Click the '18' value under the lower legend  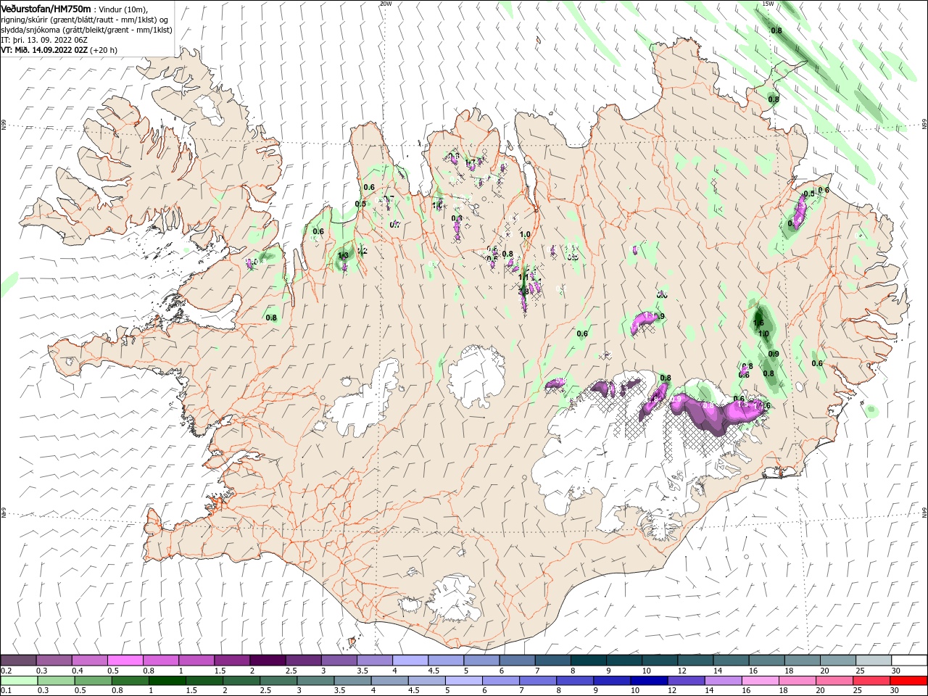click(x=783, y=691)
